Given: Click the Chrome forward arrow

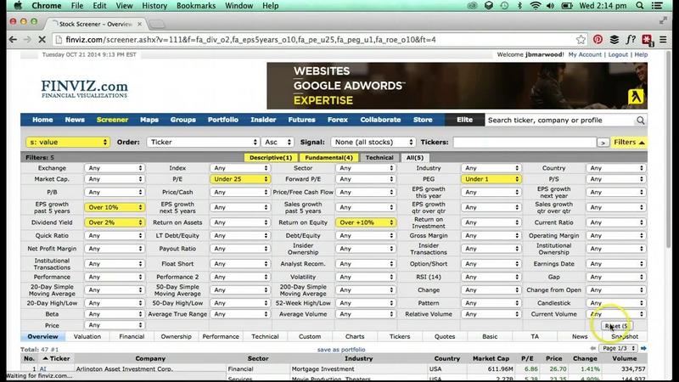Looking at the screenshot, I should click(27, 39).
